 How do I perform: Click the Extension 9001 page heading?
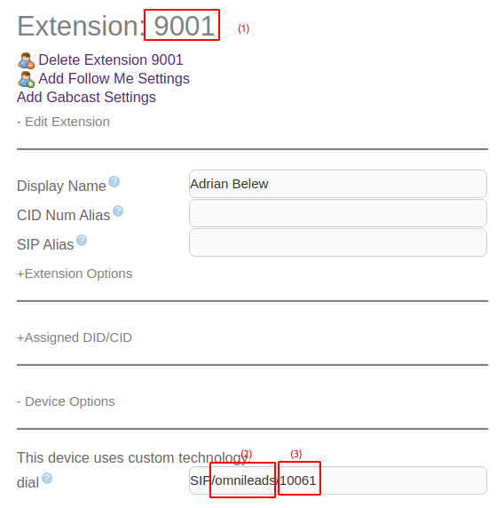(116, 26)
